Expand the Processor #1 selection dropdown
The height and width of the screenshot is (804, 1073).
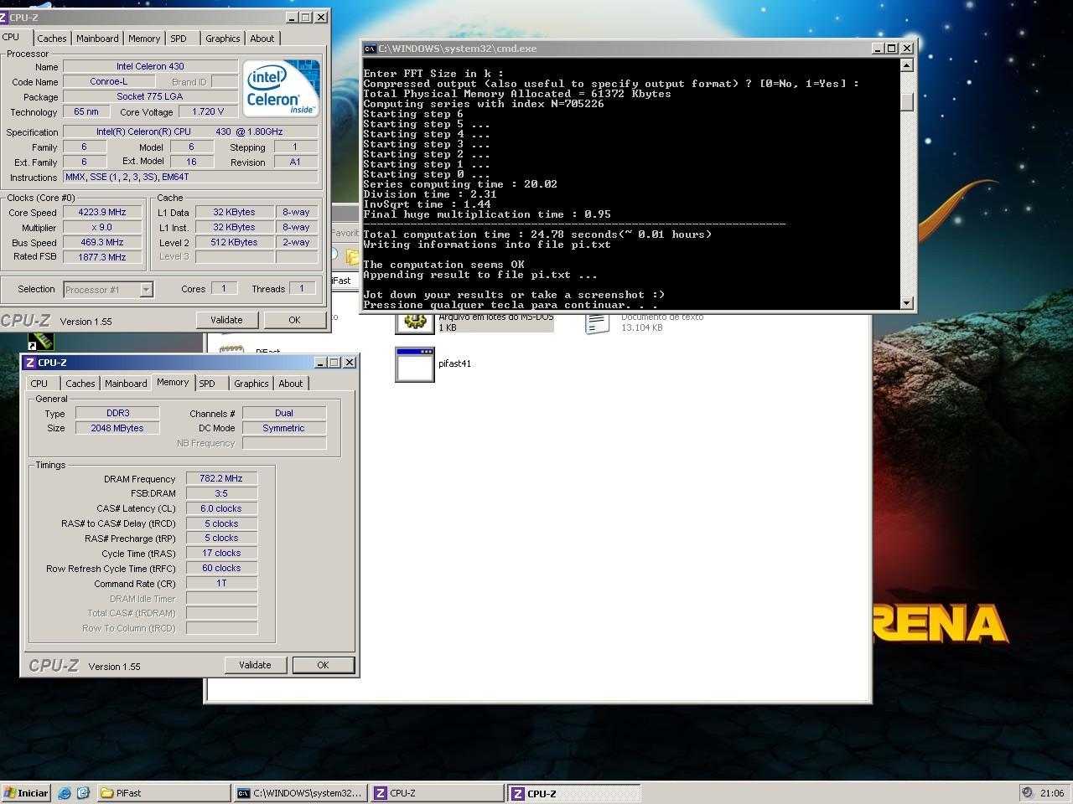(146, 290)
